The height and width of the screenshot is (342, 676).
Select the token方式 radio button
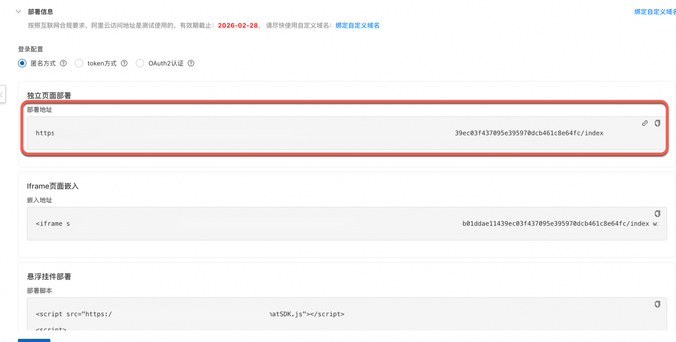(79, 63)
